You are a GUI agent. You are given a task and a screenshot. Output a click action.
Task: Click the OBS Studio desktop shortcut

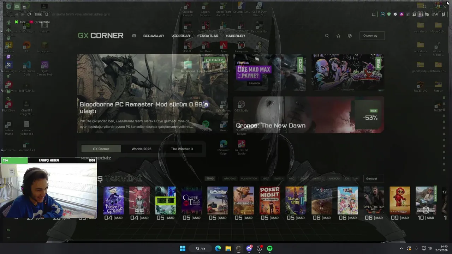click(x=242, y=107)
